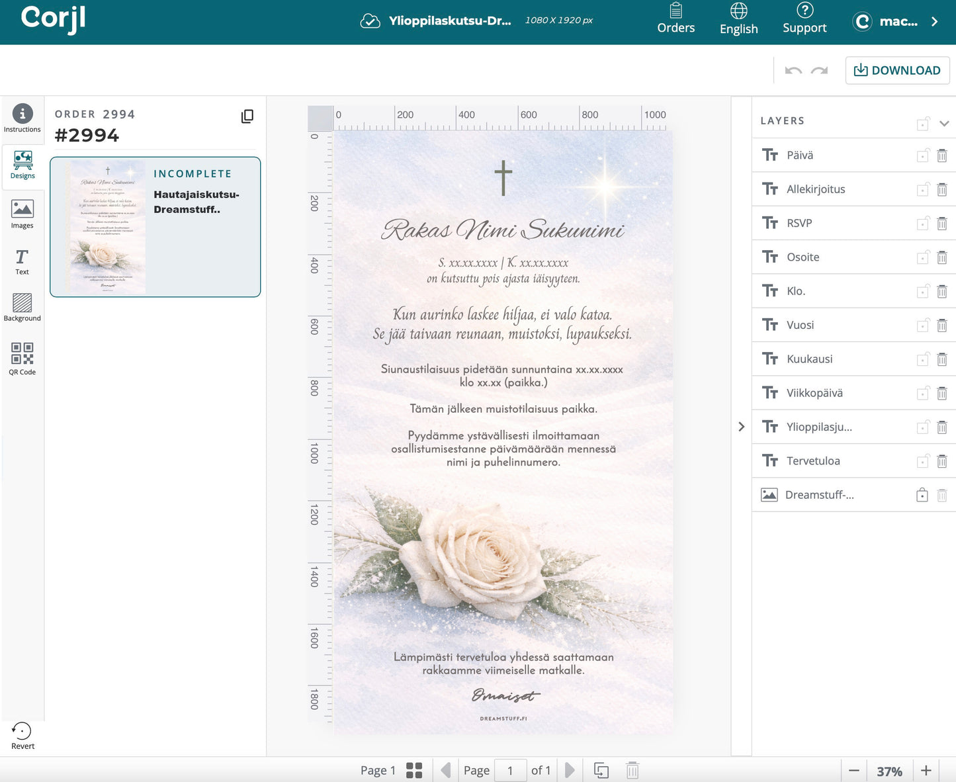Duplicate the current page
Screen dimensions: 956x782
pos(601,770)
